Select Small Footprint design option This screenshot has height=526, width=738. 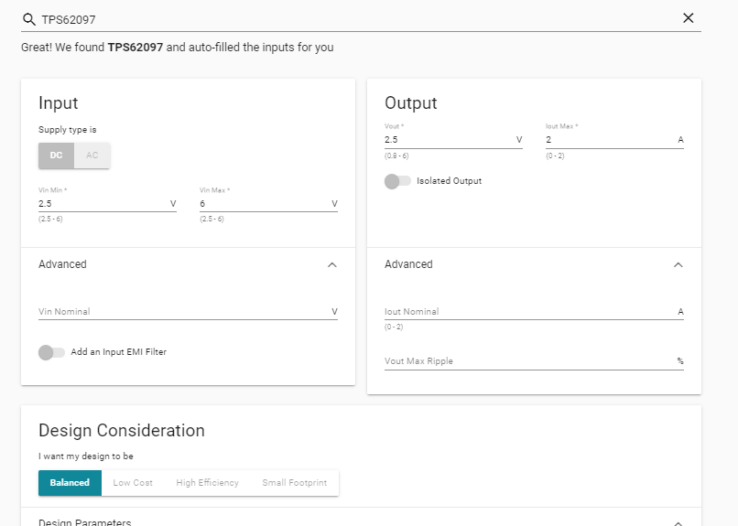click(x=294, y=483)
